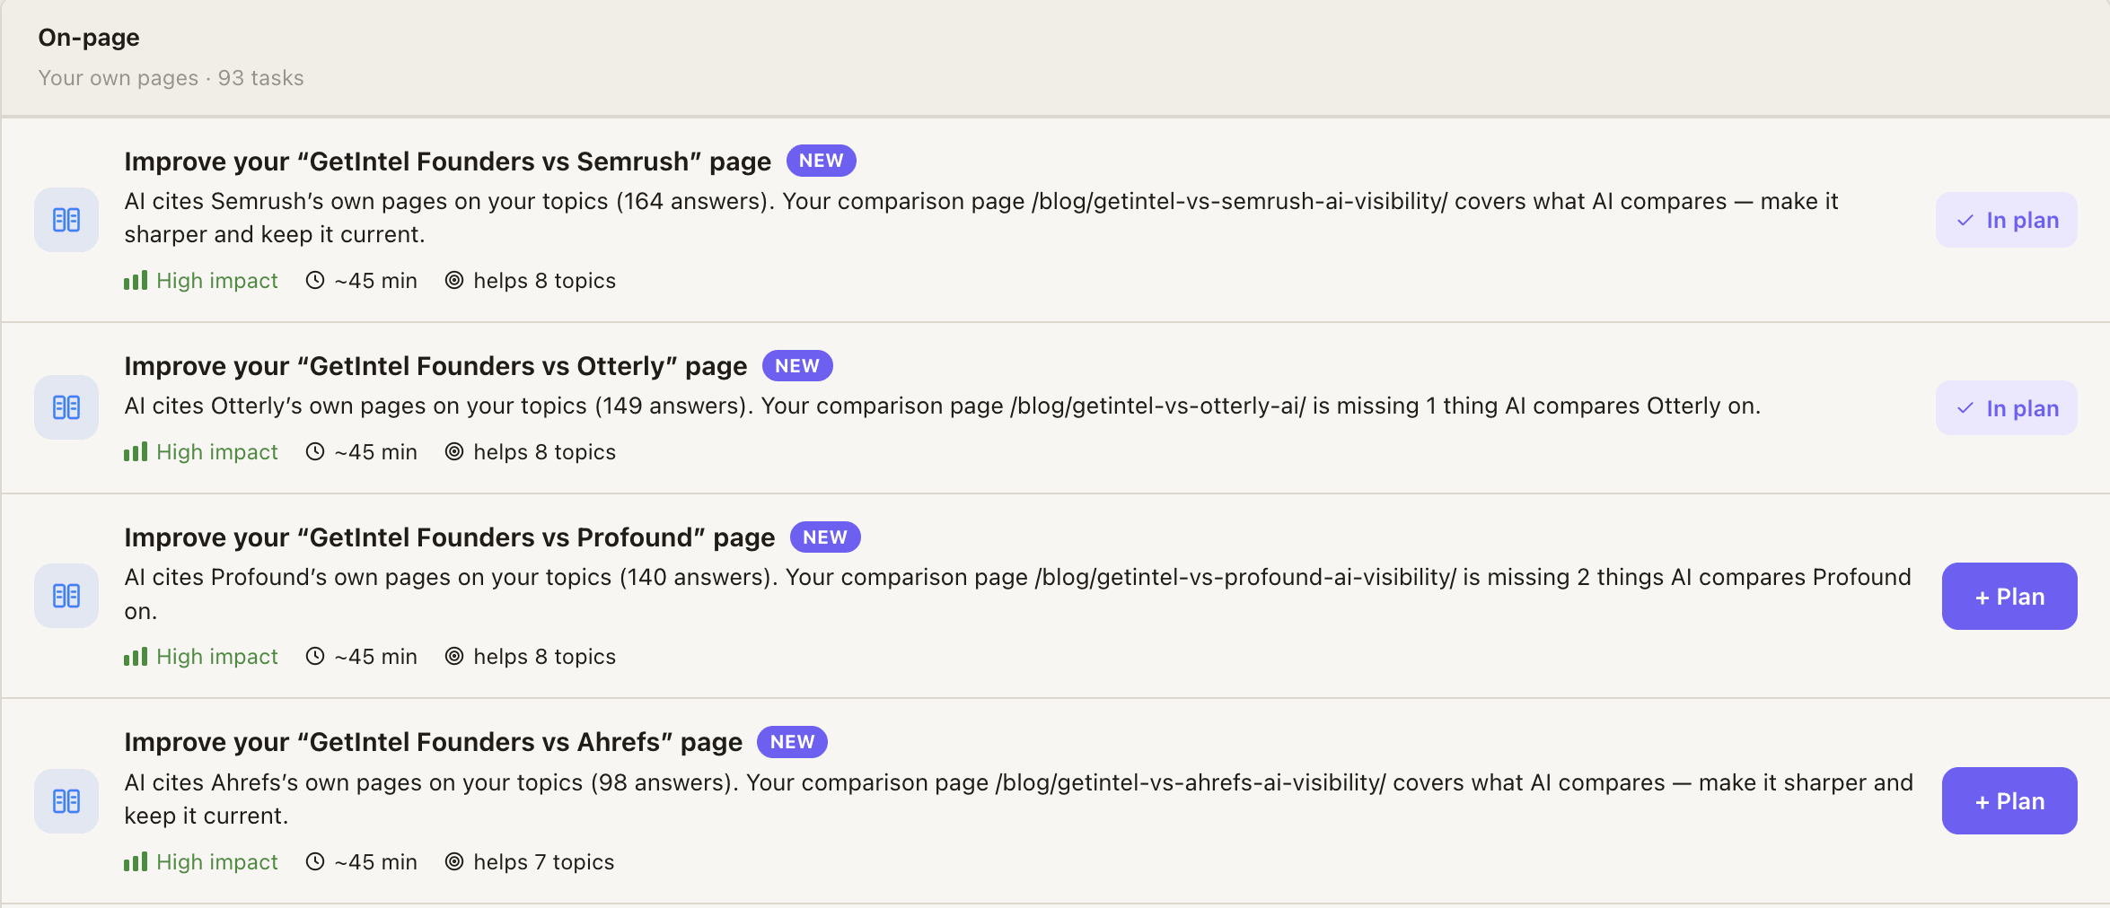Viewport: 2110px width, 908px height.
Task: Open "GetIntel Founders vs Semrush" task title
Action: point(447,162)
